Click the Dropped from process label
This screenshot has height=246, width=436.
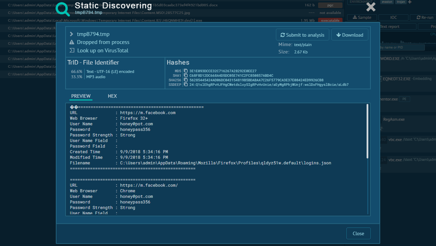(x=103, y=42)
